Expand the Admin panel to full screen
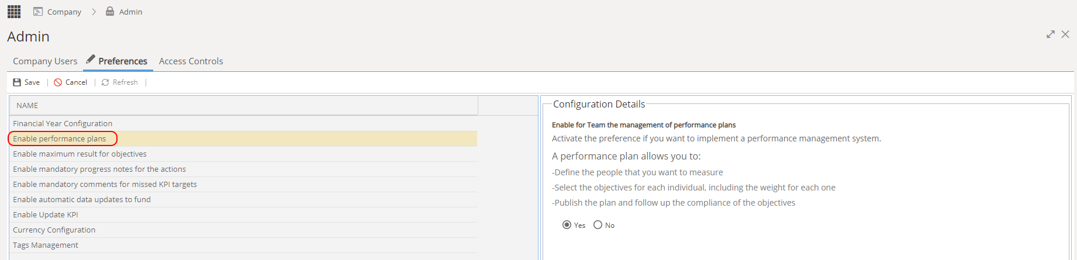 click(x=1051, y=34)
